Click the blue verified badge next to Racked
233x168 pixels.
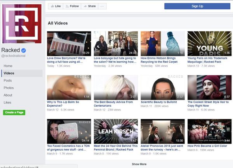23,50
